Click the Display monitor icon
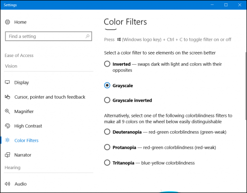 (7, 82)
